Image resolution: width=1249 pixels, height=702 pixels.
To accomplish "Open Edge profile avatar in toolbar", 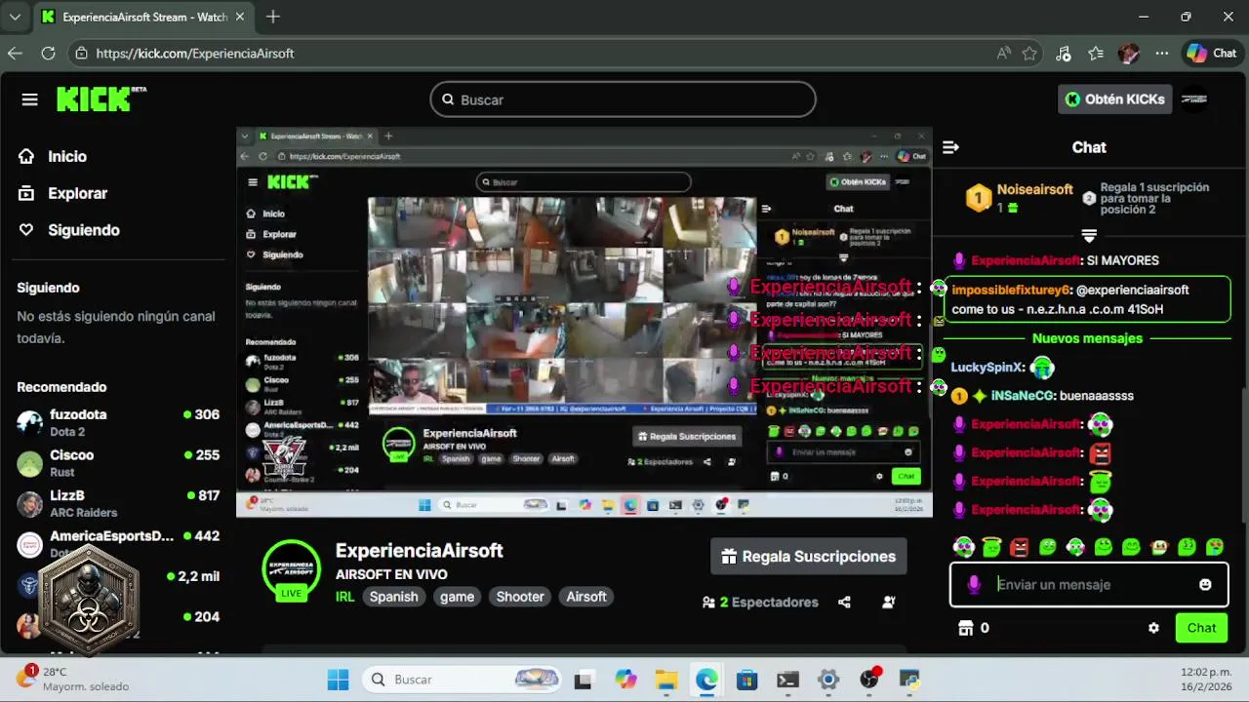I will (x=1129, y=54).
